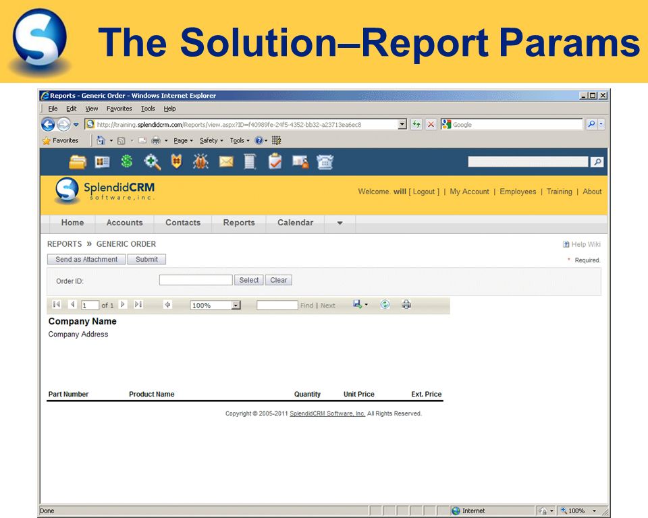This screenshot has height=518, width=648.
Task: Go to previous report page
Action: click(73, 304)
